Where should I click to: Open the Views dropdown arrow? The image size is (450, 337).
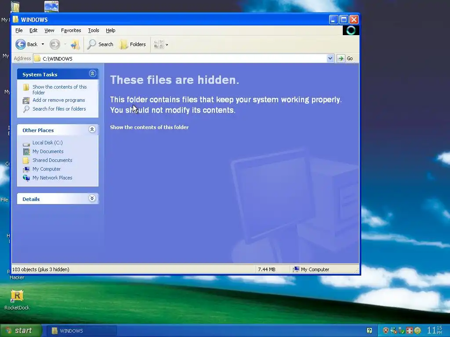(x=167, y=45)
